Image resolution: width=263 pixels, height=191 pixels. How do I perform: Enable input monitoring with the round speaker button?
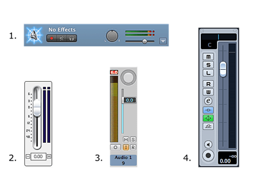point(208,145)
